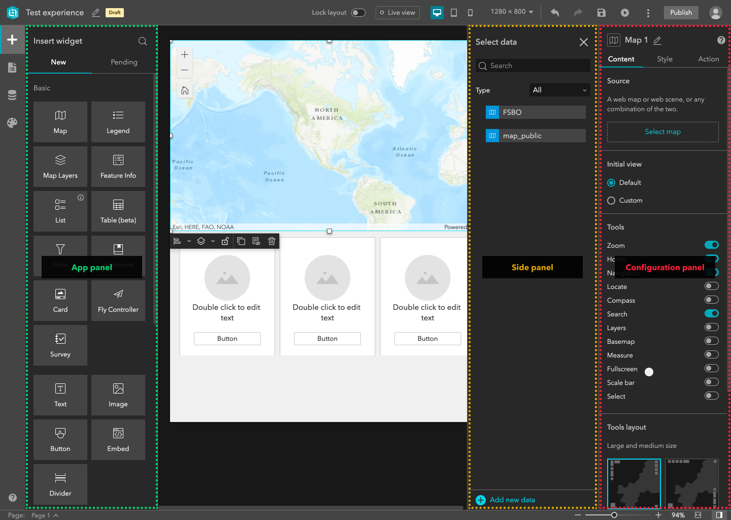The image size is (731, 520).
Task: Select the Custom initial view option
Action: pyautogui.click(x=611, y=200)
